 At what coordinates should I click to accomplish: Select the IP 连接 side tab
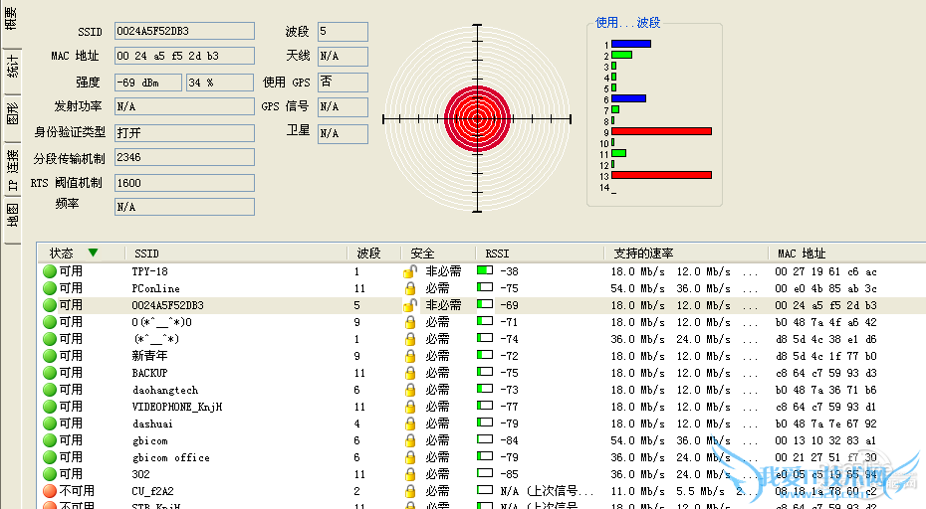pos(11,169)
